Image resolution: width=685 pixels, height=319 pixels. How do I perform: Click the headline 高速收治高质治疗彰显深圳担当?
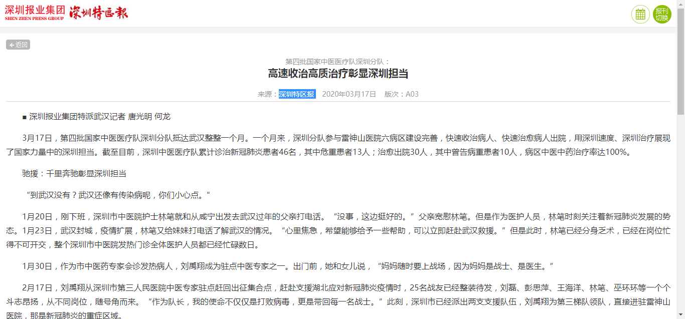coord(338,74)
